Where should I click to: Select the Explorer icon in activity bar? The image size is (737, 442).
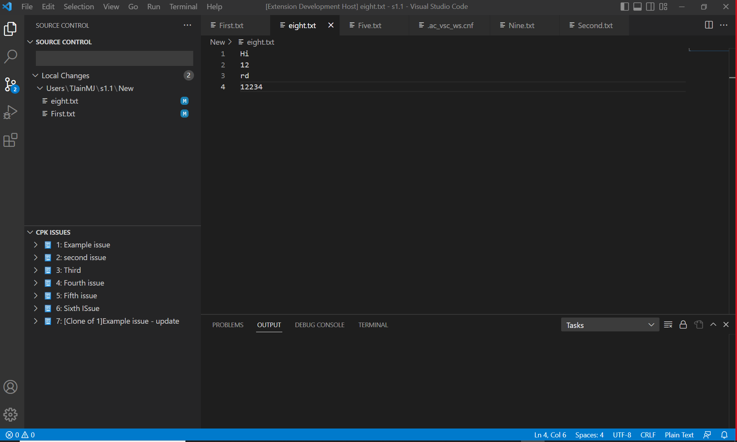(x=10, y=29)
